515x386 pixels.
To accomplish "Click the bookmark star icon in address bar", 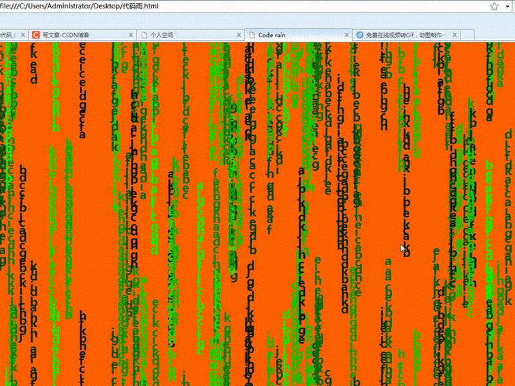I will [x=494, y=6].
